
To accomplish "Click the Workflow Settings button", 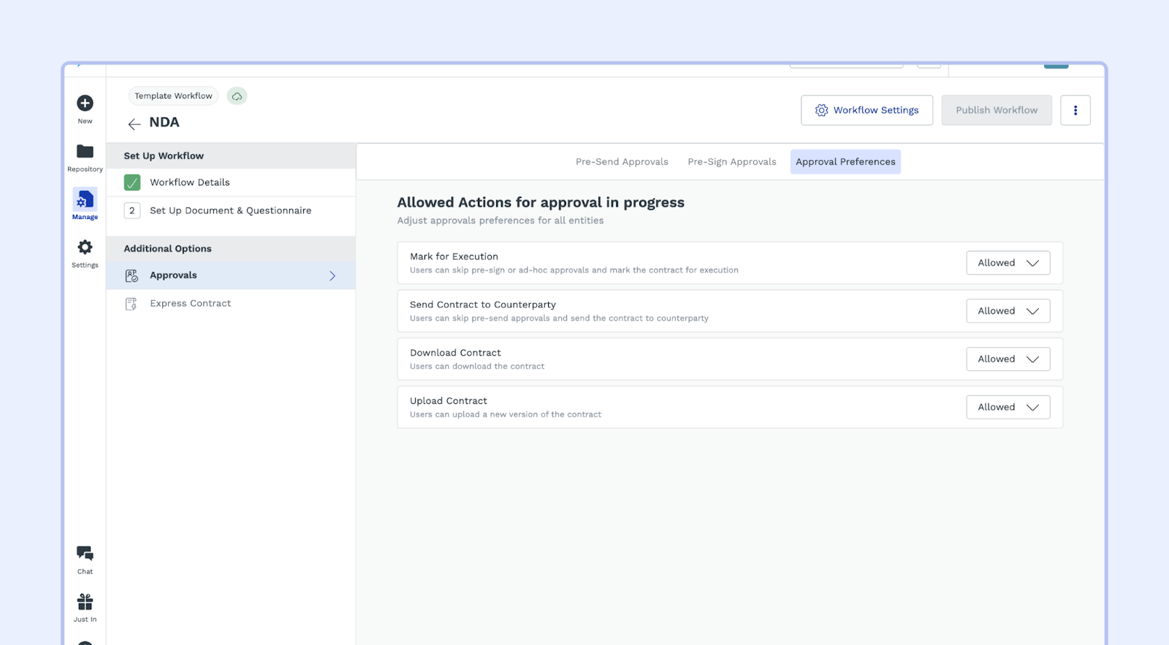I will tap(867, 110).
